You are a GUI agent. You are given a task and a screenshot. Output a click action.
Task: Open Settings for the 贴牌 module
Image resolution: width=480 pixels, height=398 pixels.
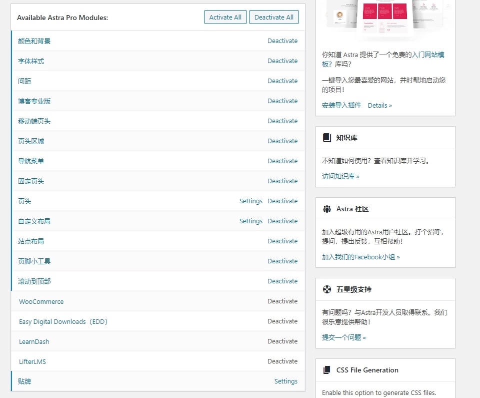[x=286, y=381]
